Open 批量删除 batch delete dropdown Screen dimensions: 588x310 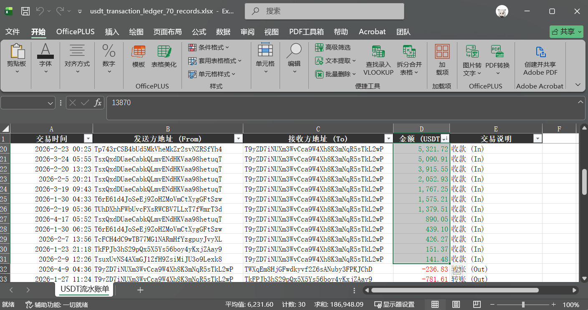[336, 74]
